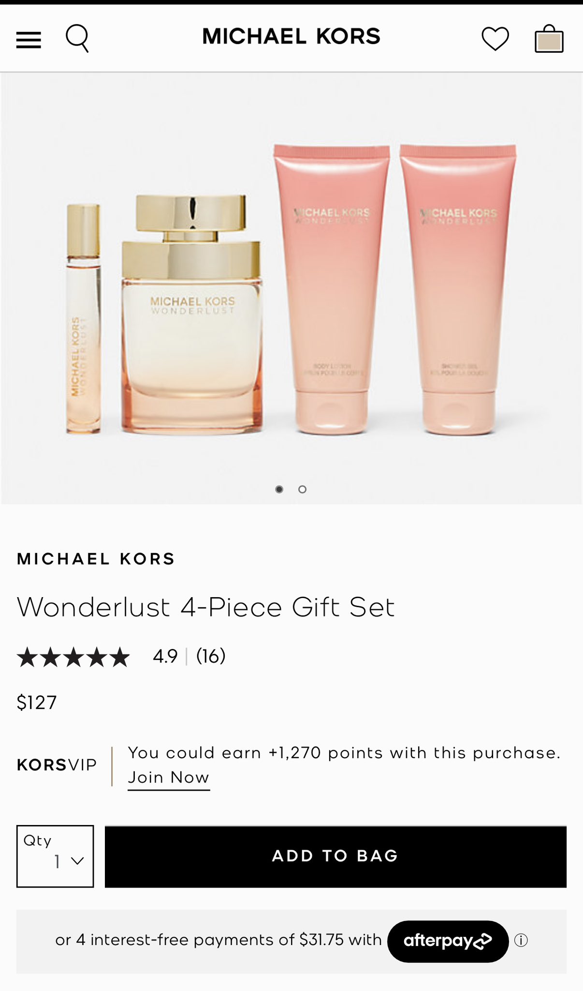This screenshot has height=991, width=583.
Task: Tap the search magnifier icon
Action: (77, 38)
